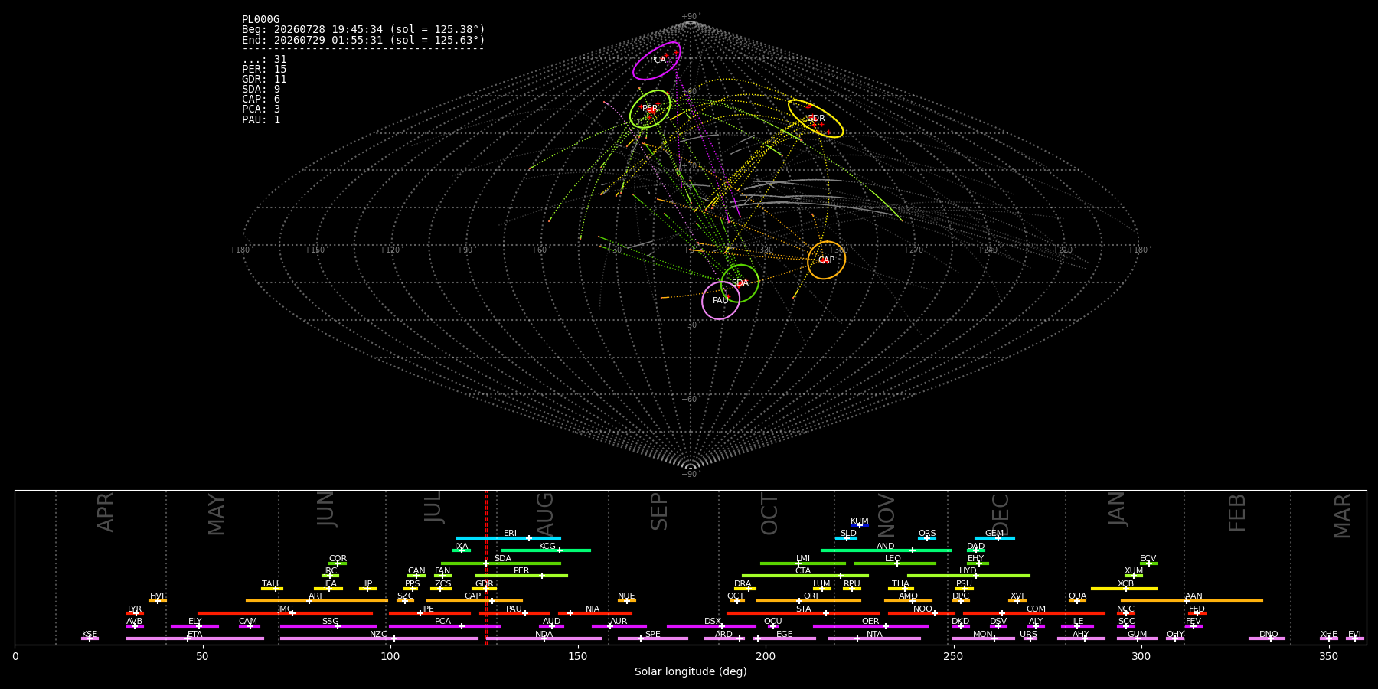1378x689 pixels.
Task: Click the JMC shower bar label
Action: [285, 609]
